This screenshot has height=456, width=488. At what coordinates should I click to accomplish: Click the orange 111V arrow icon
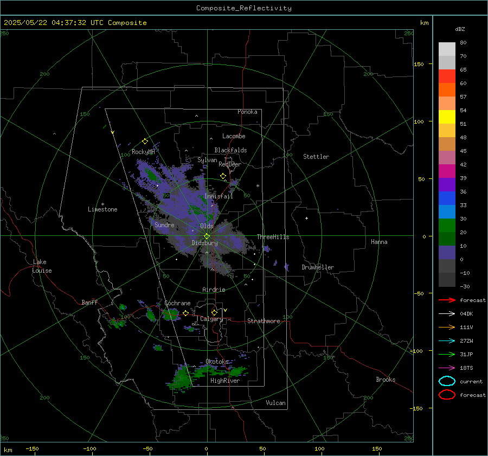[x=447, y=327]
